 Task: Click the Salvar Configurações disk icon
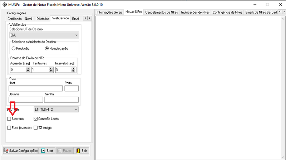point(6,151)
